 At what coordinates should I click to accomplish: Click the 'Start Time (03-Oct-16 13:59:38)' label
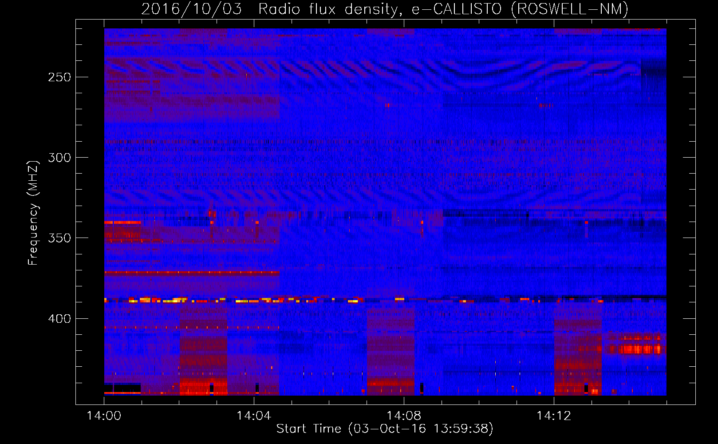pos(385,429)
